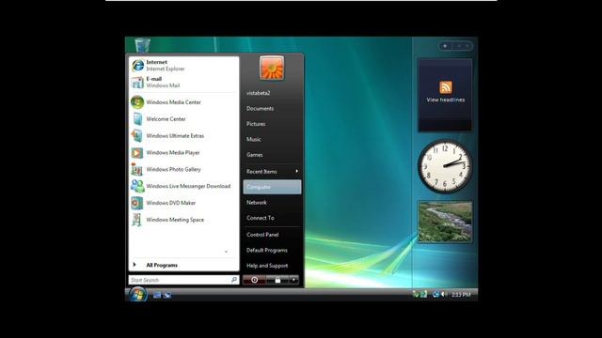Open Control Panel
This screenshot has height=338, width=602.
point(272,235)
